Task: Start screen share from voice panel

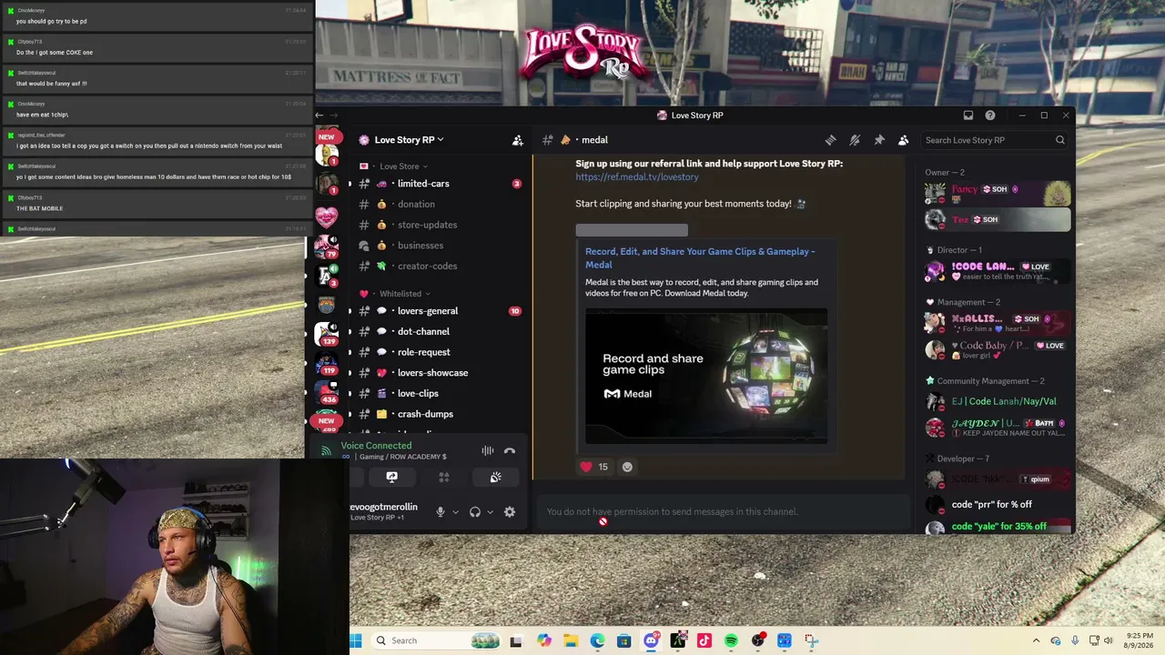Action: pos(391,477)
